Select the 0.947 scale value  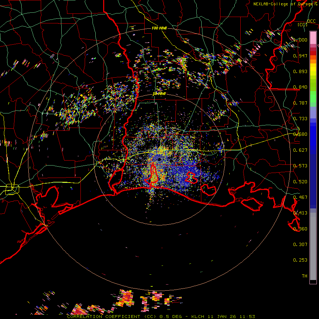[300, 56]
